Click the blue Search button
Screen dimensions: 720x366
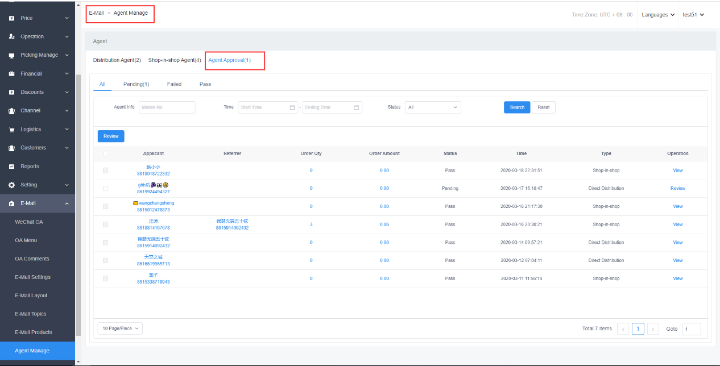517,107
